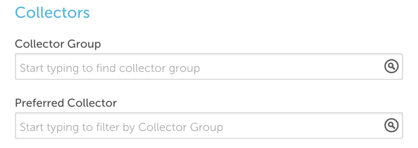
Task: Show preferred collector suggestions using search icon
Action: coord(391,125)
